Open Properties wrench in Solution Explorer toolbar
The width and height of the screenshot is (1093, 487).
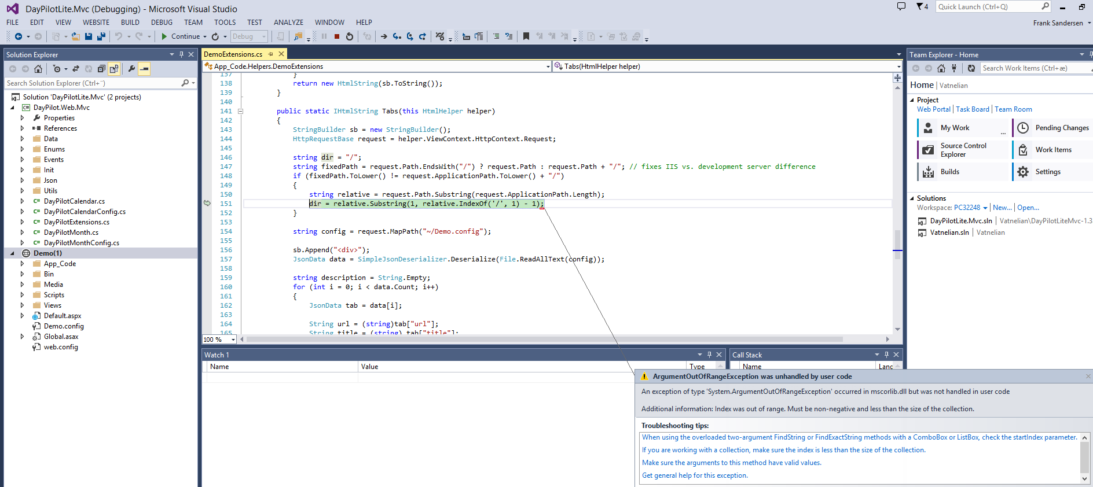coord(131,69)
